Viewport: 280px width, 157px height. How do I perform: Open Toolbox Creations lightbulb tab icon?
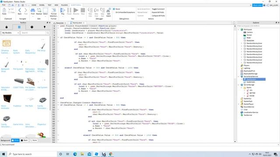click(45, 27)
